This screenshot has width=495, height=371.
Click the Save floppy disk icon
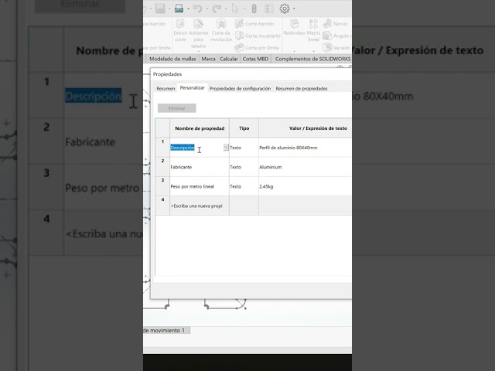coord(160,9)
